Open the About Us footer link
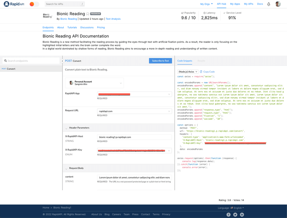This screenshot has width=287, height=218. point(97,214)
